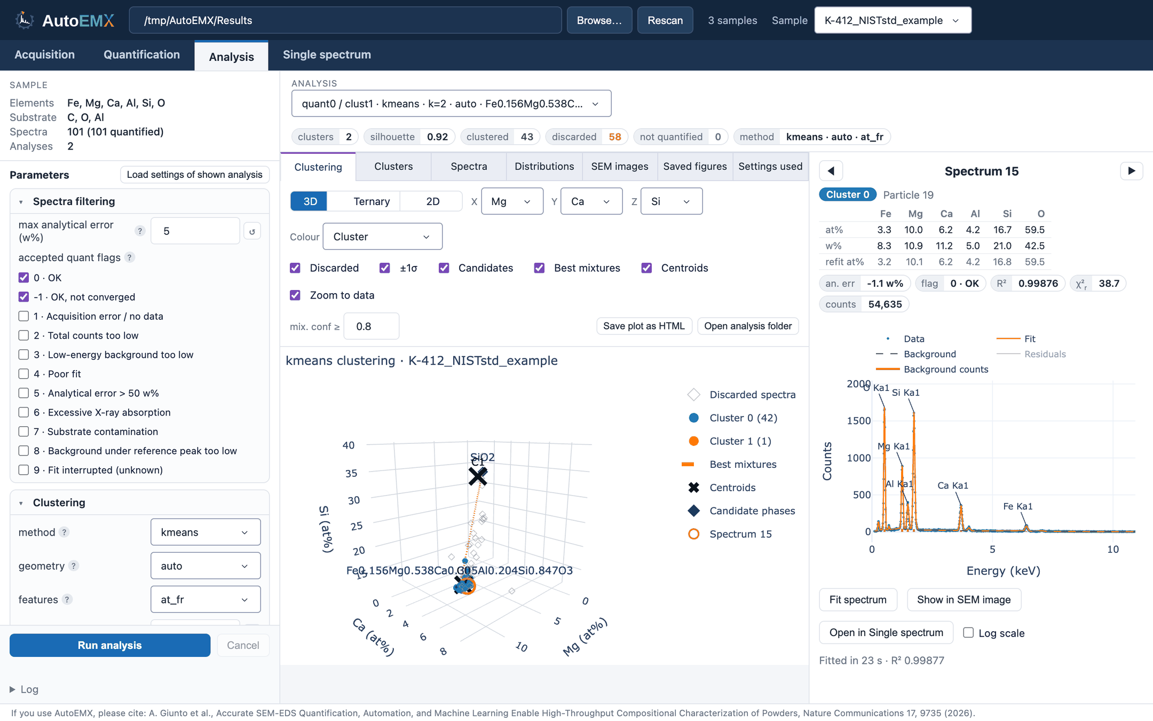Collapse the Spectra filtering section
Viewport: 1153px width, 721px height.
click(x=21, y=202)
